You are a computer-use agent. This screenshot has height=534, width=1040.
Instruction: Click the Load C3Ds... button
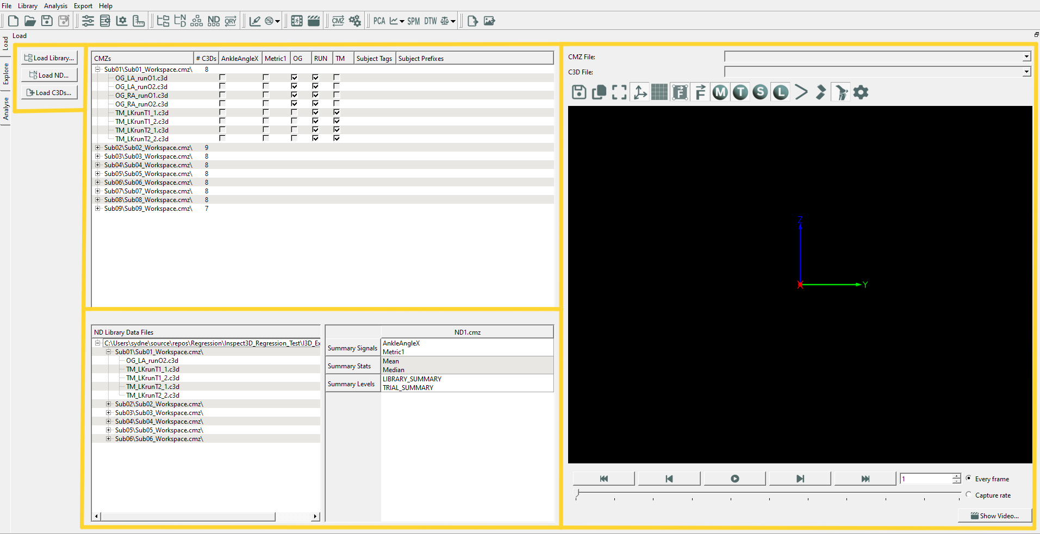(49, 92)
